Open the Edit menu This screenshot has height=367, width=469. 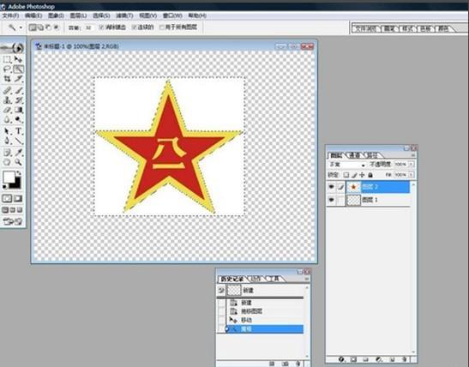click(33, 15)
